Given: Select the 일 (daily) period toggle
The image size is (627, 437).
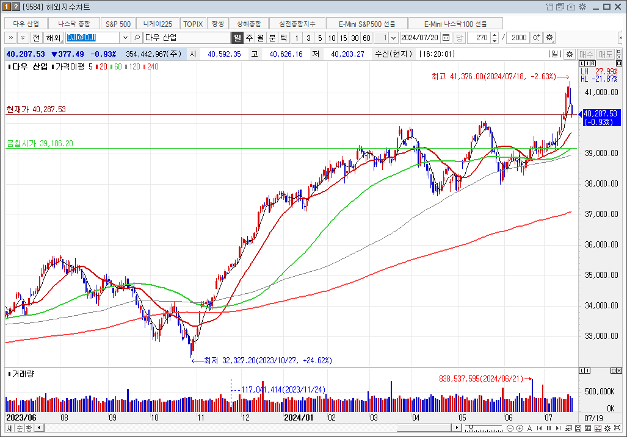Looking at the screenshot, I should (x=237, y=38).
